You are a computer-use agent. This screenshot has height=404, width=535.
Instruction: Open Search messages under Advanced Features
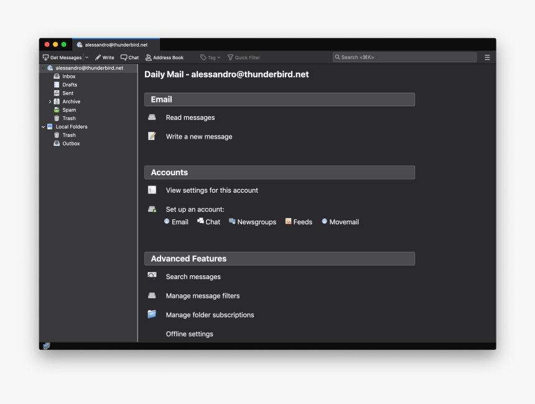pyautogui.click(x=193, y=277)
